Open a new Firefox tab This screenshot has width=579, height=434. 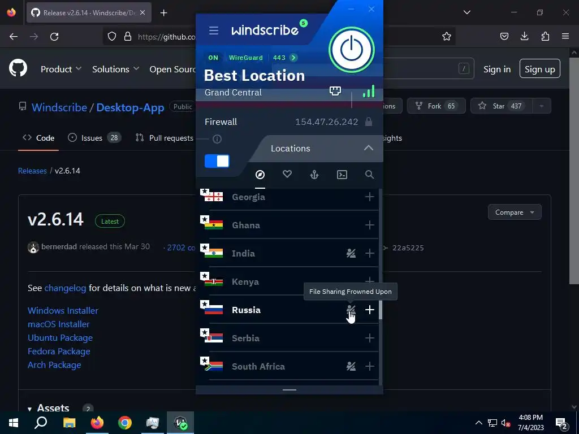coord(163,13)
